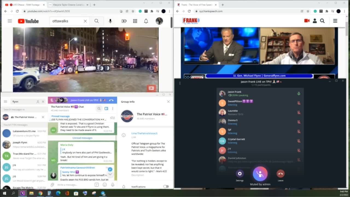Unmute microphone in voice chat banner
The height and width of the screenshot is (197, 350).
pos(52,100)
